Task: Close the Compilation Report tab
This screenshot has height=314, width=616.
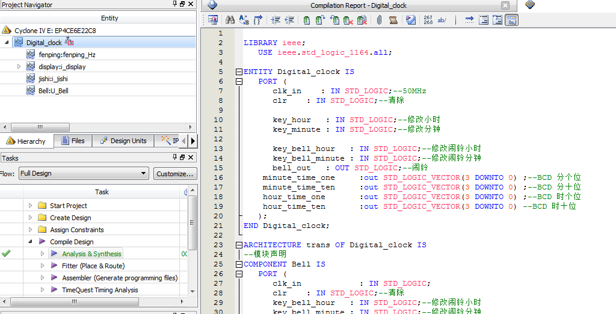Action: [x=505, y=5]
